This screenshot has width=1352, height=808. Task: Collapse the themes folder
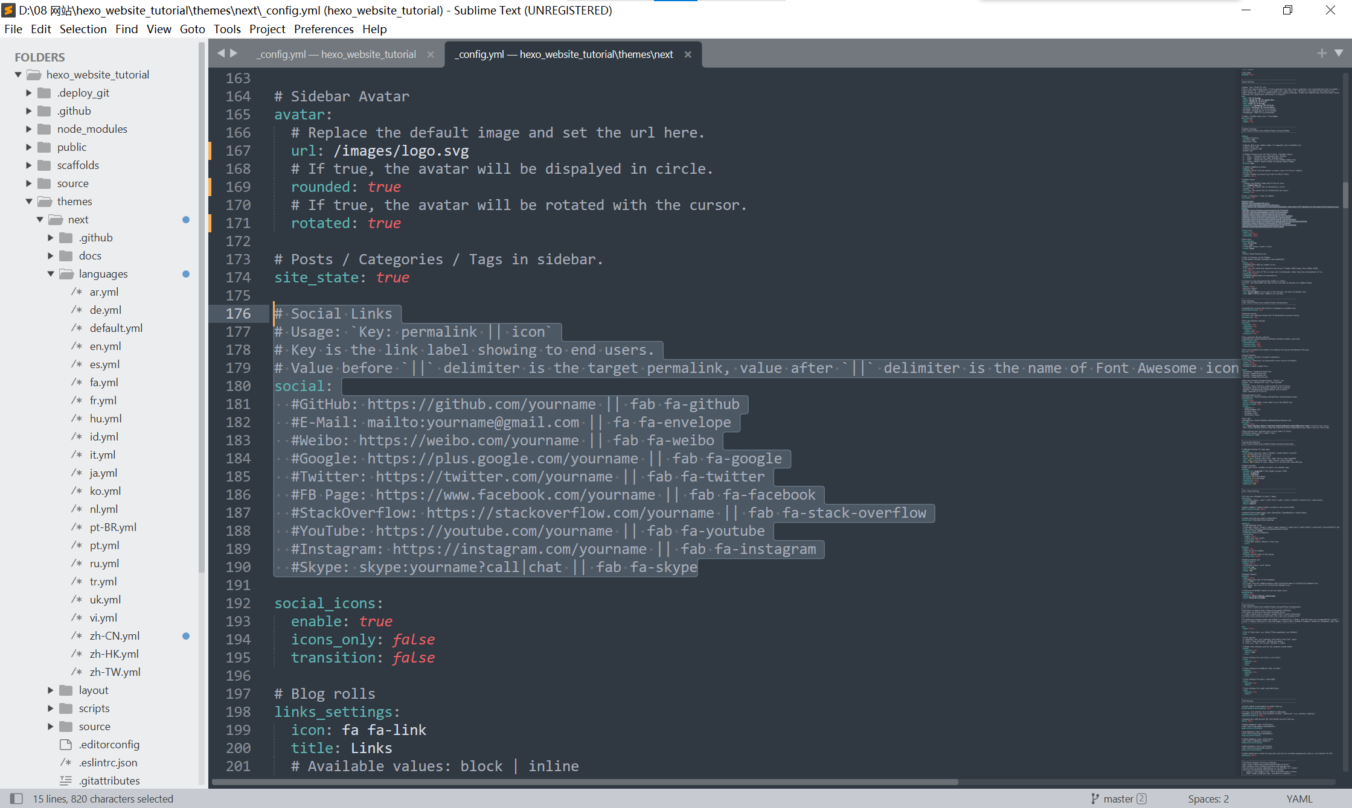pos(29,201)
